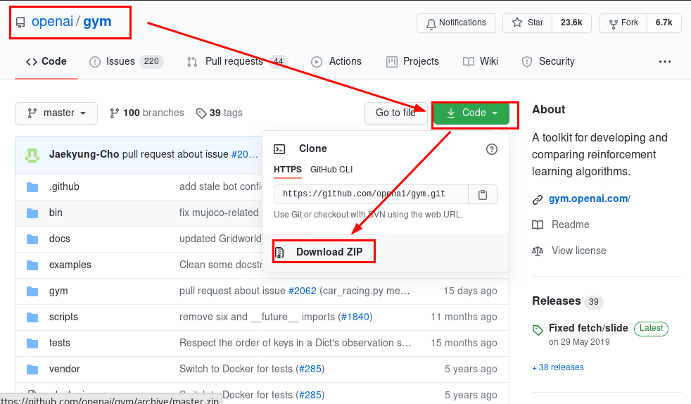Click folder icon of gym row

(32, 291)
